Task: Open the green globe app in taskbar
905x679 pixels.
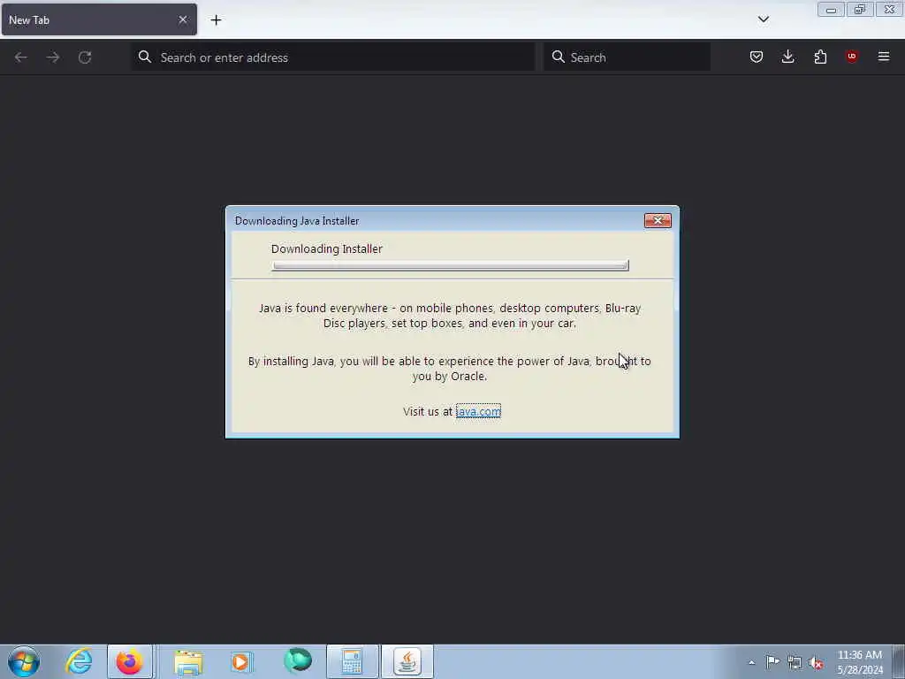Action: coord(297,661)
